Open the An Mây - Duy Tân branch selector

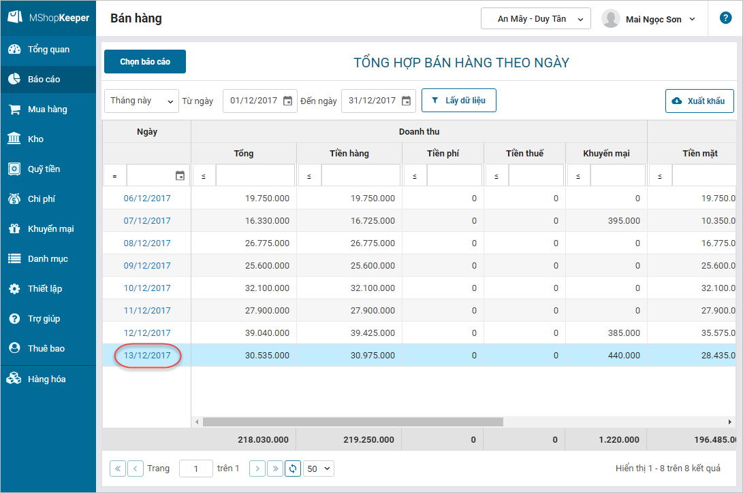(535, 19)
